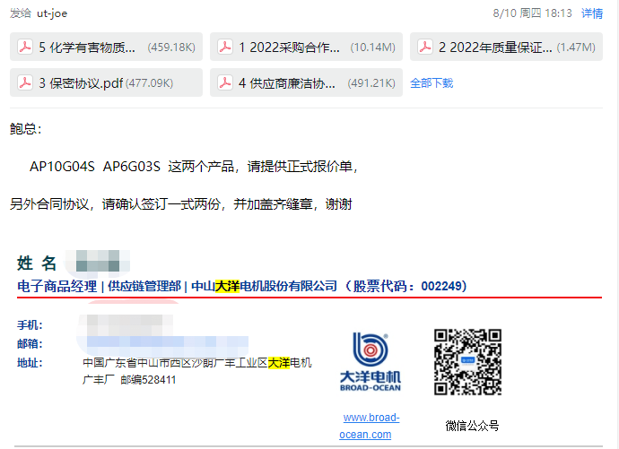The image size is (619, 449).
Task: Click the file size (477.09K) of 保密协议.pdf
Action: point(150,83)
